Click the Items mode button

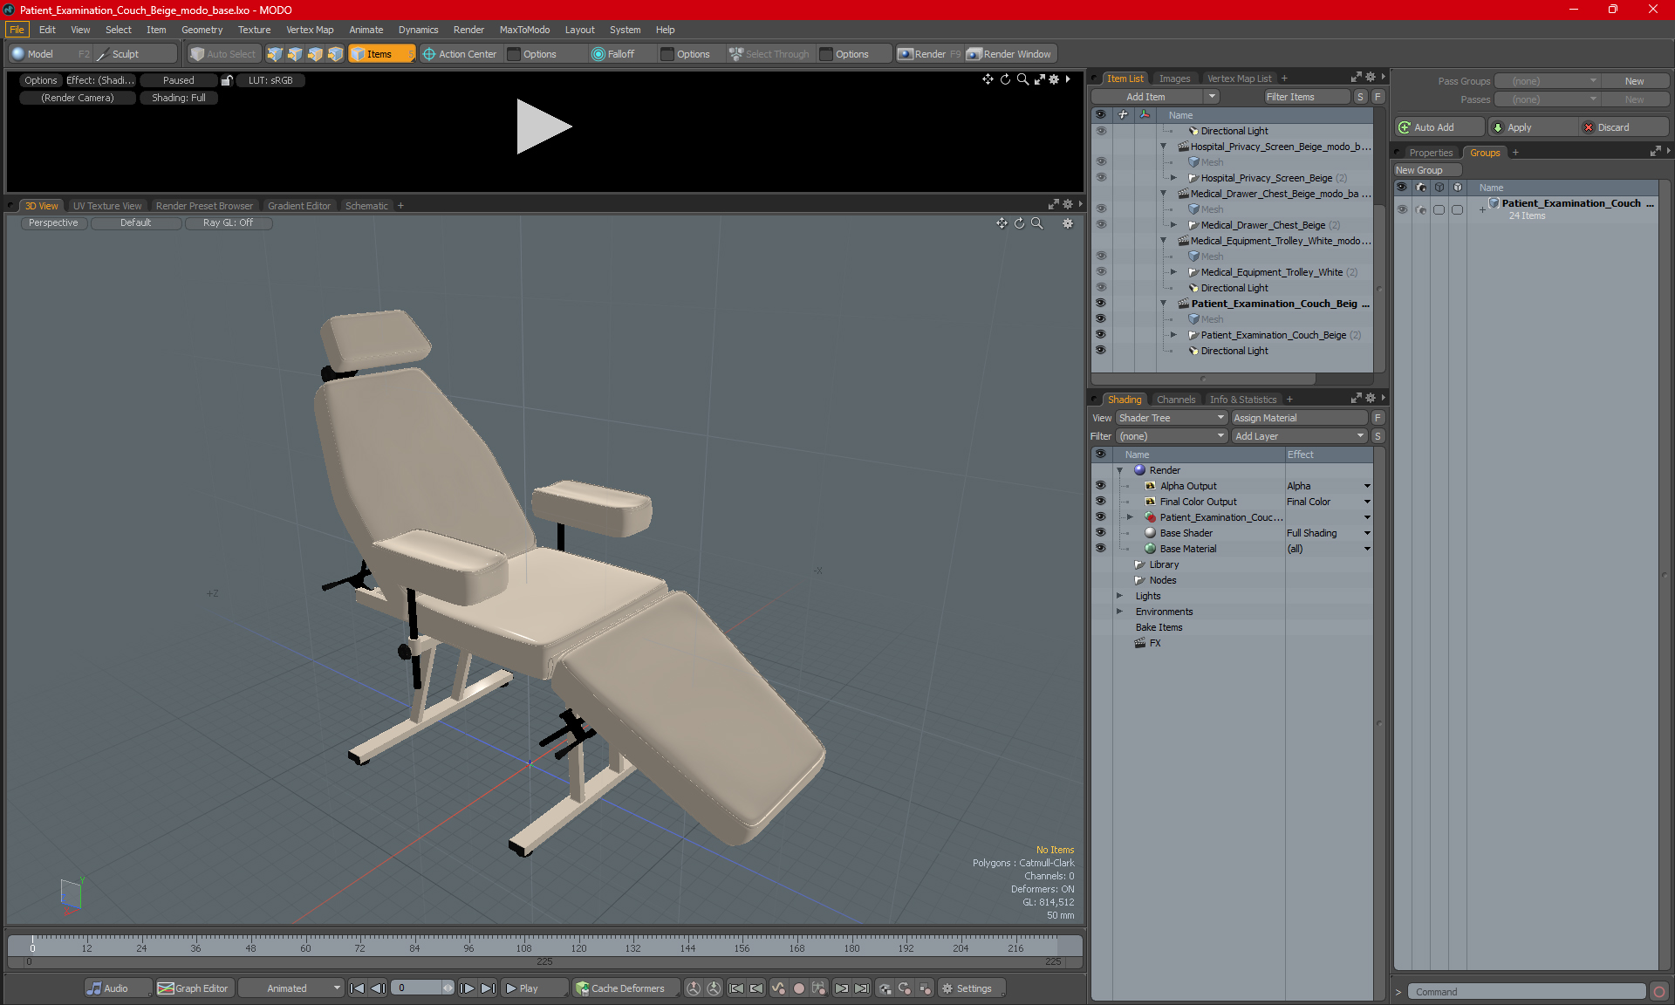click(x=381, y=54)
